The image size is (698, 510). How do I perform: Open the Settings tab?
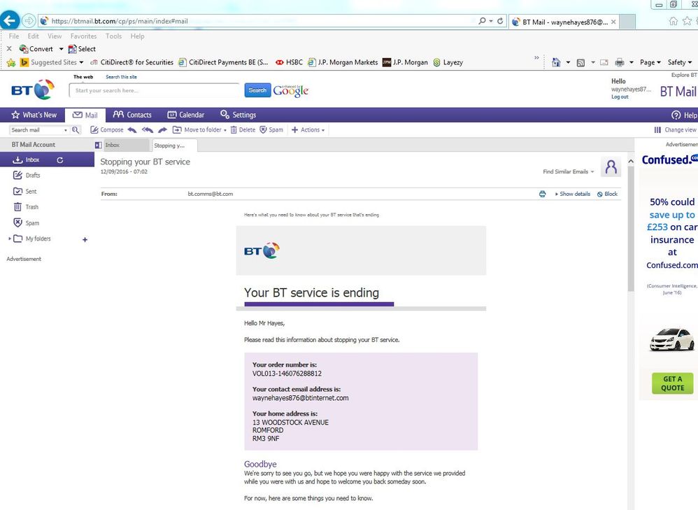[x=238, y=115]
